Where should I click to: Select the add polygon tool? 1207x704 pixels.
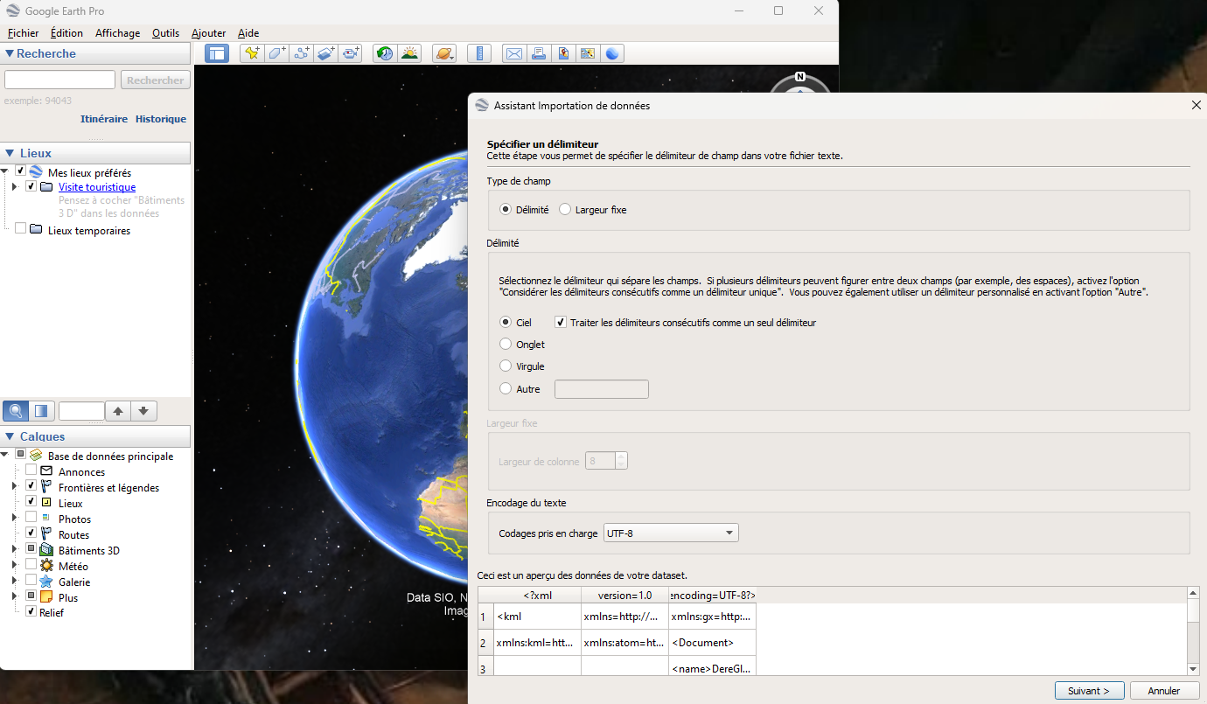coord(276,53)
